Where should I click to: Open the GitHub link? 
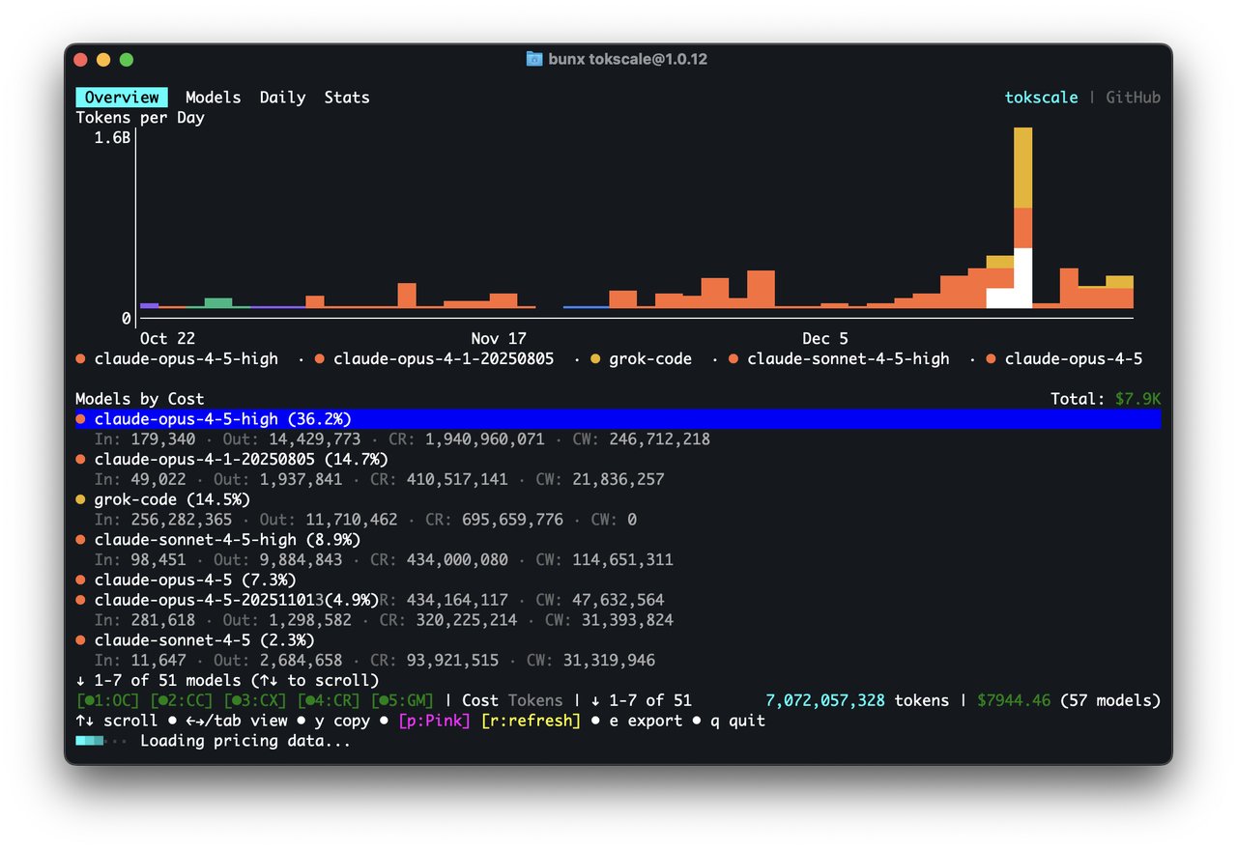coord(1133,97)
